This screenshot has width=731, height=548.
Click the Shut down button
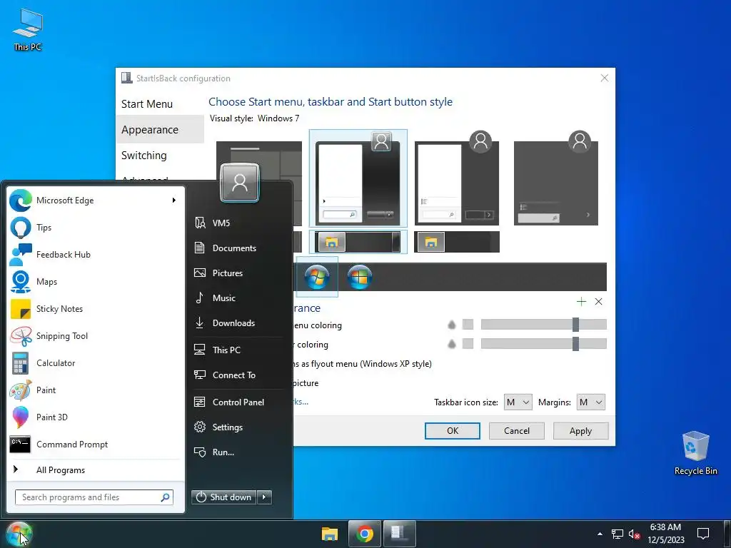coord(223,497)
